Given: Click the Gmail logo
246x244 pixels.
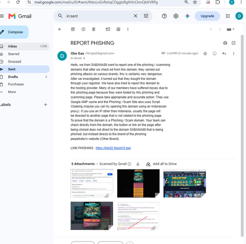Looking at the screenshot, I should 20,16.
